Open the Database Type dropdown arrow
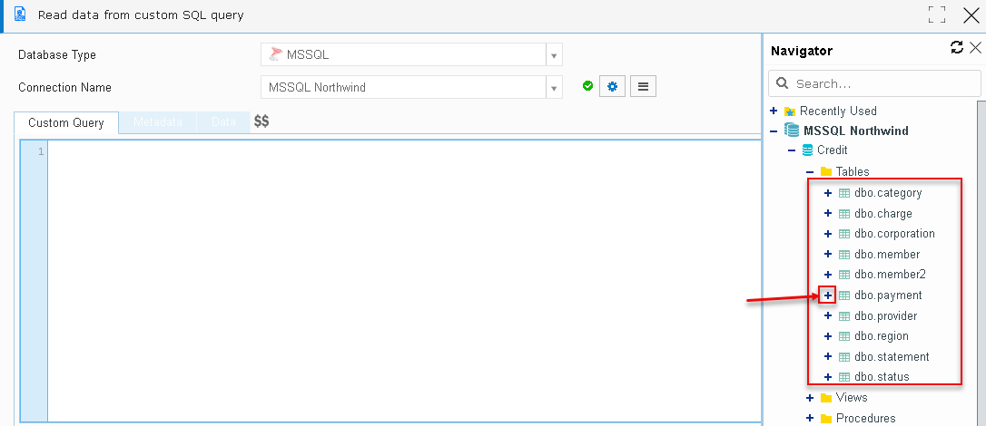The image size is (986, 426). pyautogui.click(x=554, y=55)
